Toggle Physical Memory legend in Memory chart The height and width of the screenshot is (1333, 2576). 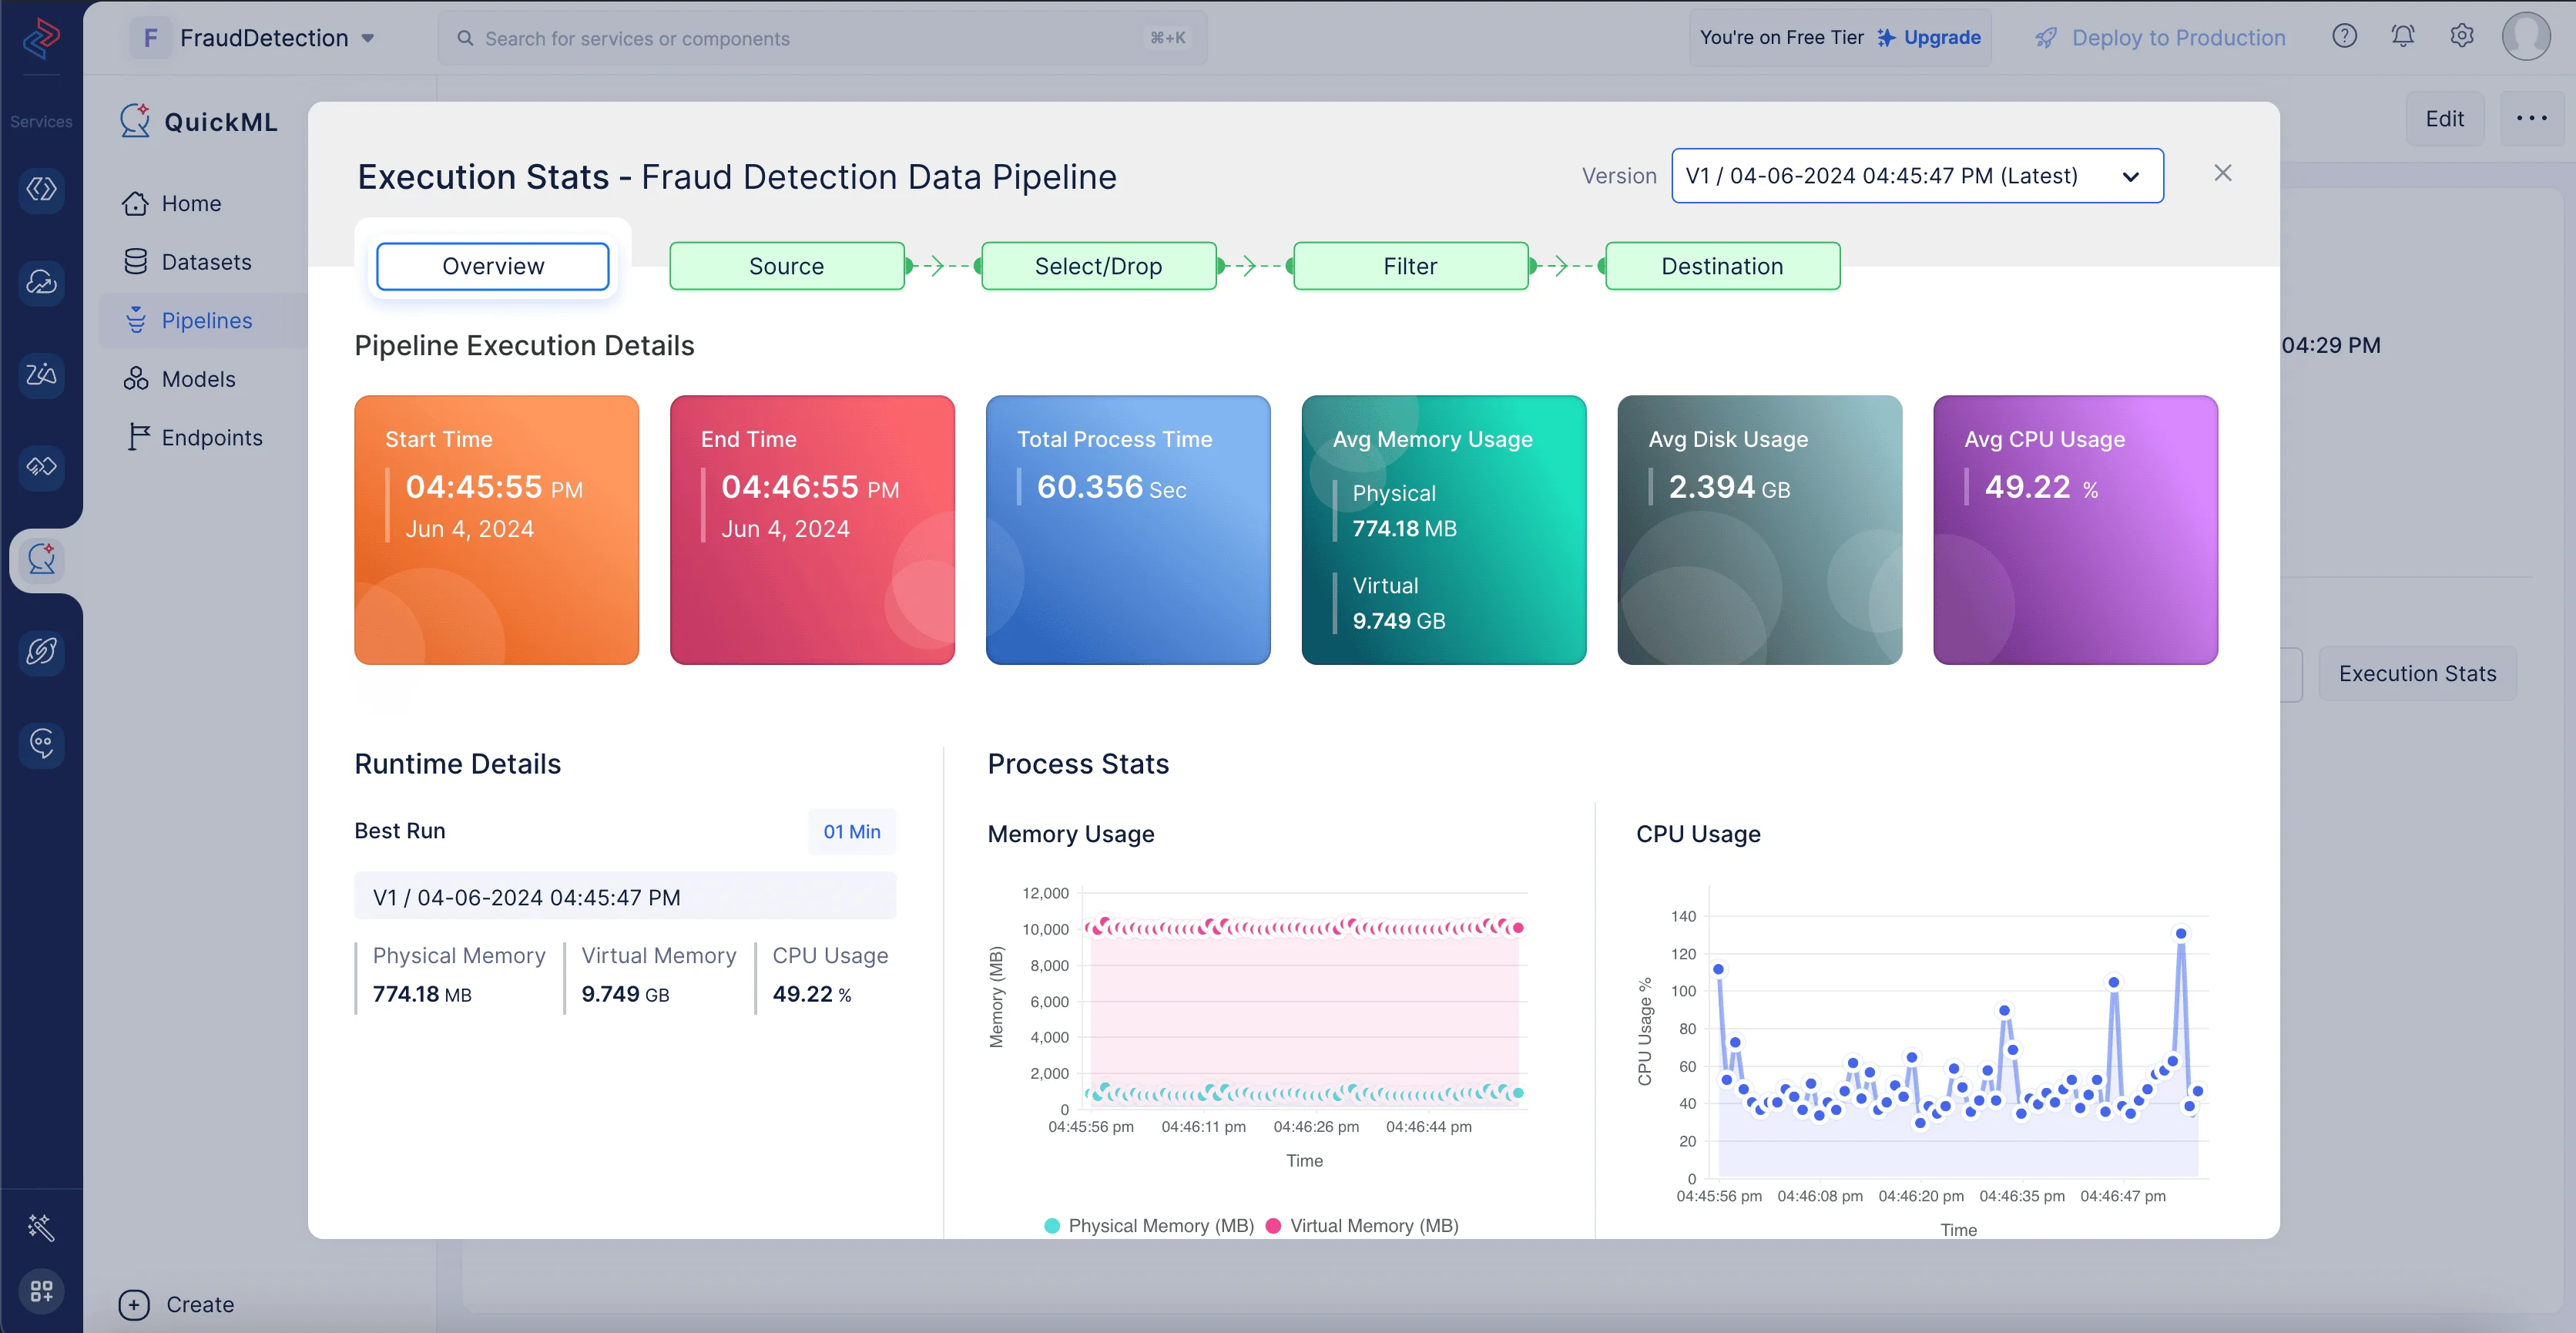[x=1149, y=1226]
